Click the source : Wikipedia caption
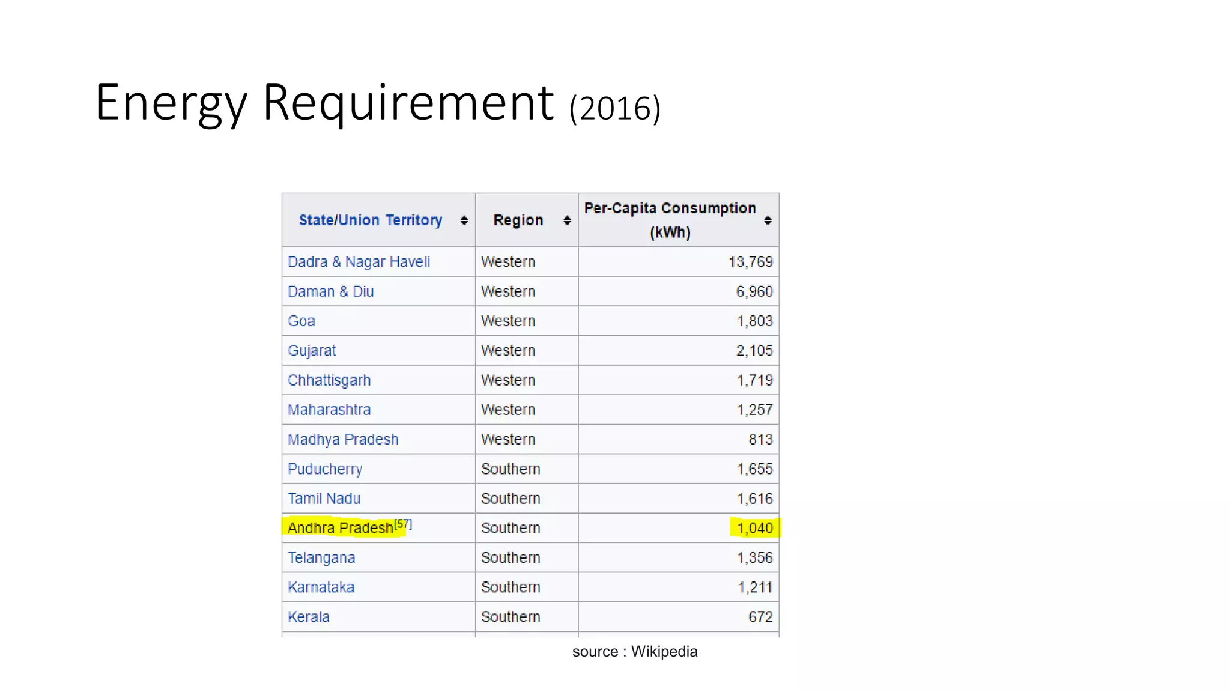 pos(635,652)
